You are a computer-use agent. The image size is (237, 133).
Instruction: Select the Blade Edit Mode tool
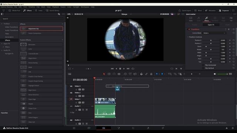click(x=119, y=74)
